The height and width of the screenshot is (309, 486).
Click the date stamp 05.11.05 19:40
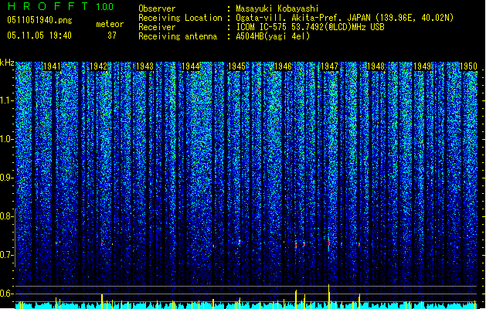click(39, 36)
